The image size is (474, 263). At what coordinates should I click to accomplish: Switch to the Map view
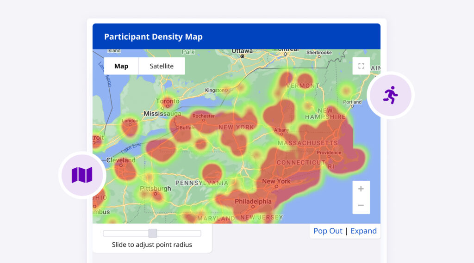[x=121, y=66]
